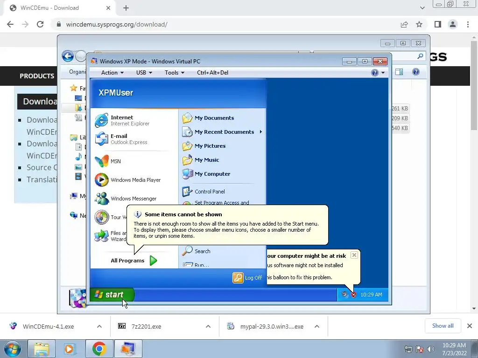478x358 pixels.
Task: Send Ctrl+Alt+Del to virtual machine
Action: pyautogui.click(x=212, y=73)
